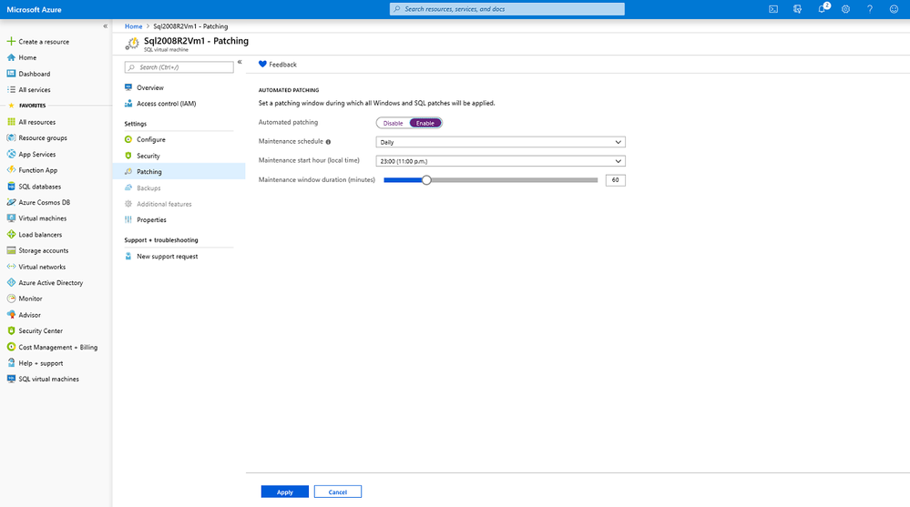Open Cloud Shell icon in top bar
Viewport: 910px width, 507px height.
click(773, 9)
